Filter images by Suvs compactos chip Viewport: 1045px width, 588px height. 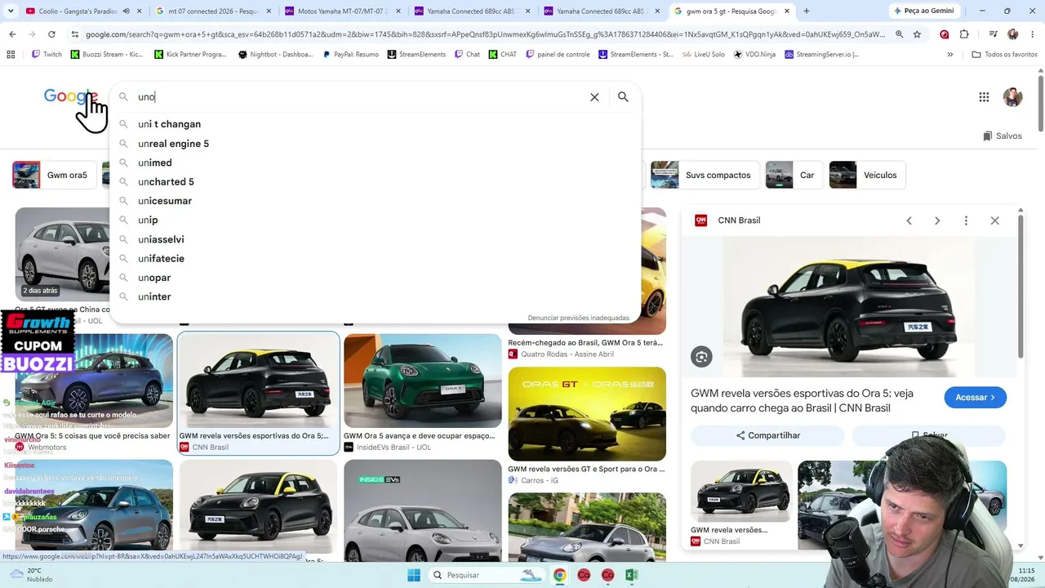coord(704,175)
